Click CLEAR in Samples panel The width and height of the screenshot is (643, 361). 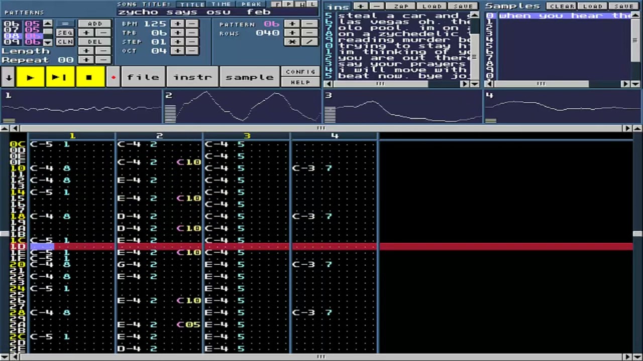click(562, 6)
